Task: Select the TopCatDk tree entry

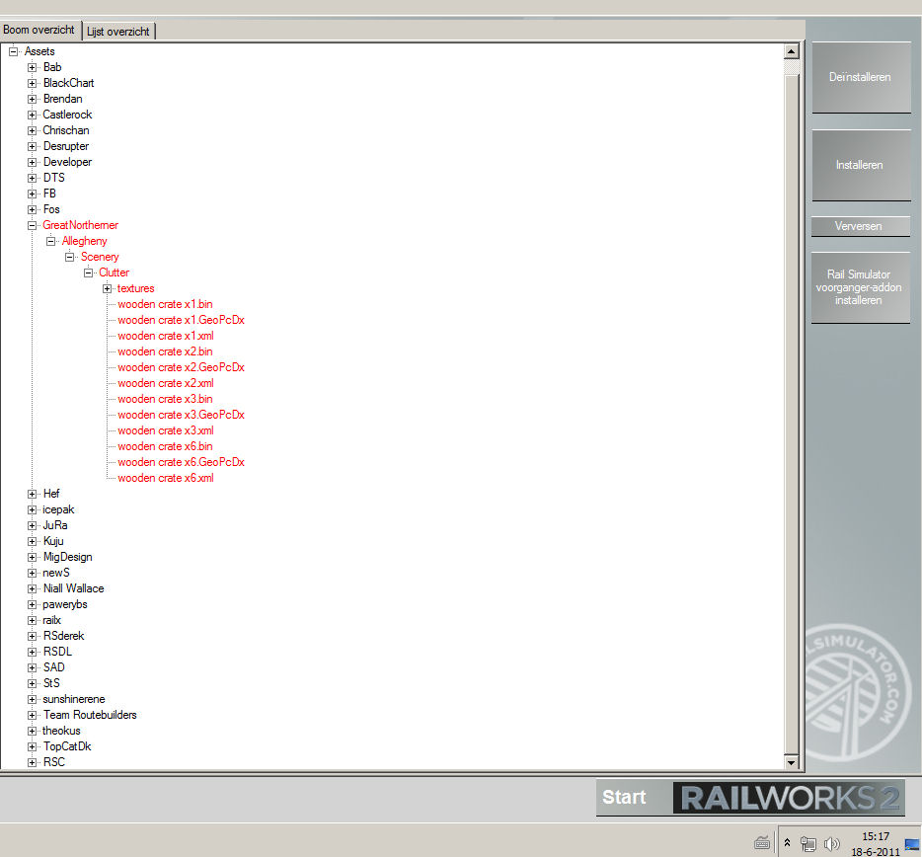Action: 67,747
